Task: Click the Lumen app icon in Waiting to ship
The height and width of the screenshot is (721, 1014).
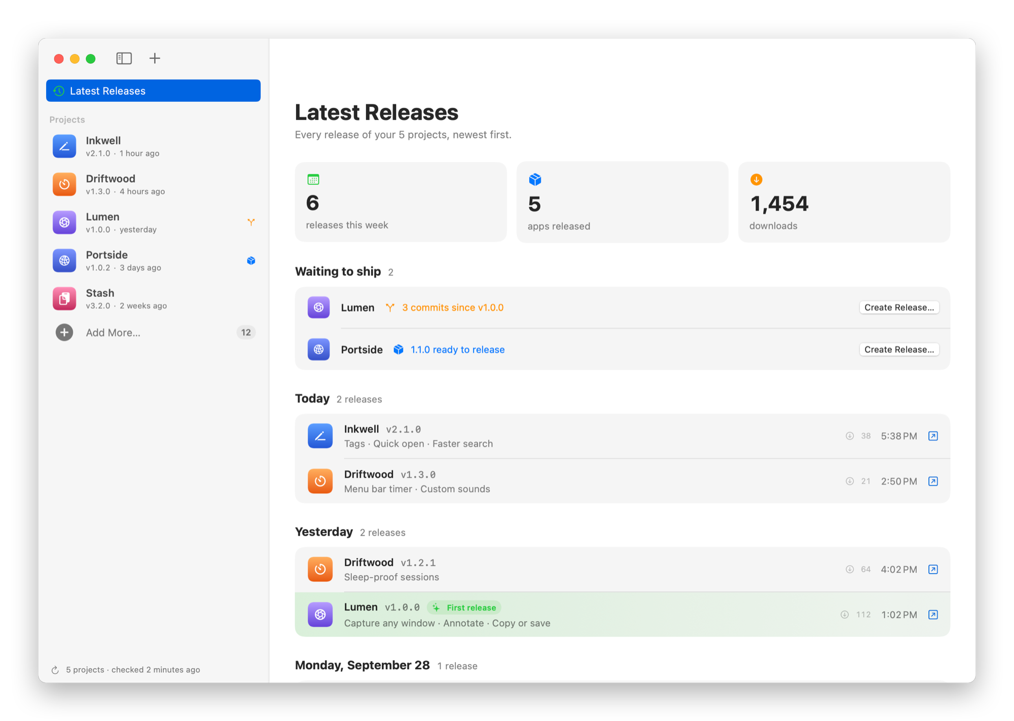Action: pyautogui.click(x=318, y=308)
